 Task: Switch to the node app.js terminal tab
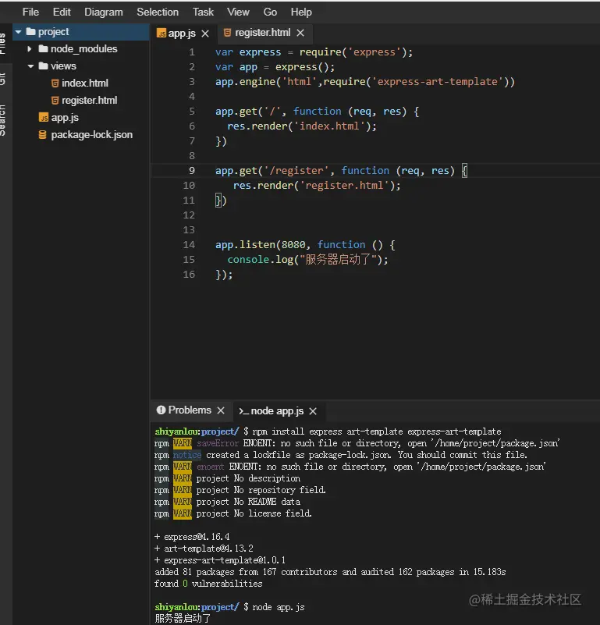[x=277, y=411]
